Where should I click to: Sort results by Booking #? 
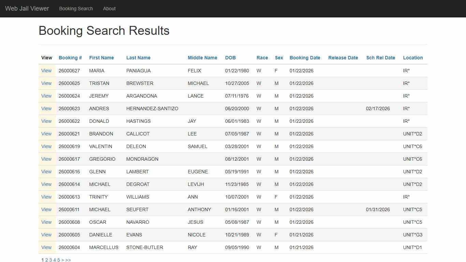point(70,58)
